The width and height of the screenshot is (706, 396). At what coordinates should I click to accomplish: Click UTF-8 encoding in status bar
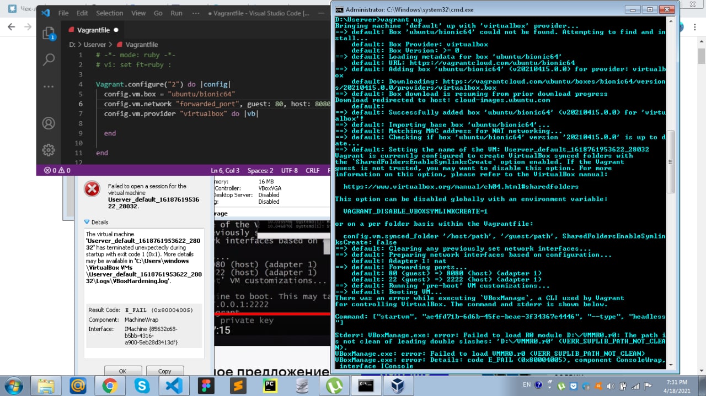(288, 170)
